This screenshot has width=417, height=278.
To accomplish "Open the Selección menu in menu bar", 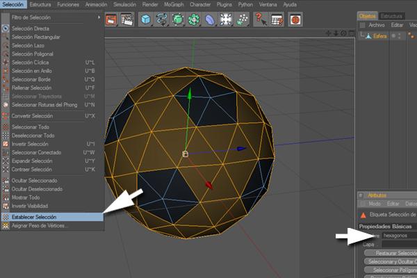I will click(13, 4).
